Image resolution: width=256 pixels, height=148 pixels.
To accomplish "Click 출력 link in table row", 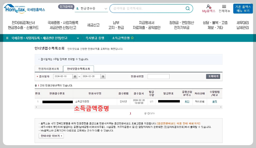I will 214,101.
